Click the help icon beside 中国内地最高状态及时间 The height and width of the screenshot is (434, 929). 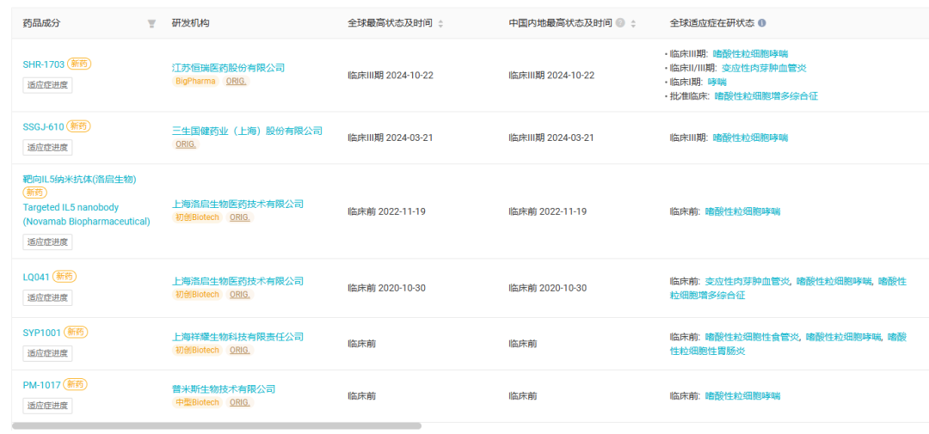click(620, 23)
